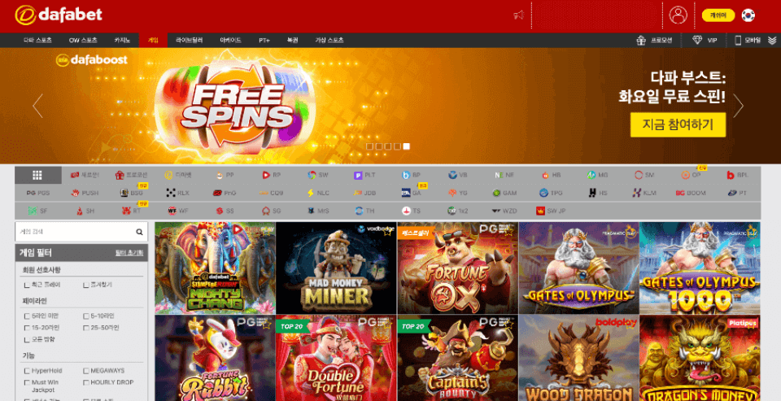Viewport: 781px width, 401px height.
Task: Open the 가상 스포츠 menu
Action: [329, 41]
